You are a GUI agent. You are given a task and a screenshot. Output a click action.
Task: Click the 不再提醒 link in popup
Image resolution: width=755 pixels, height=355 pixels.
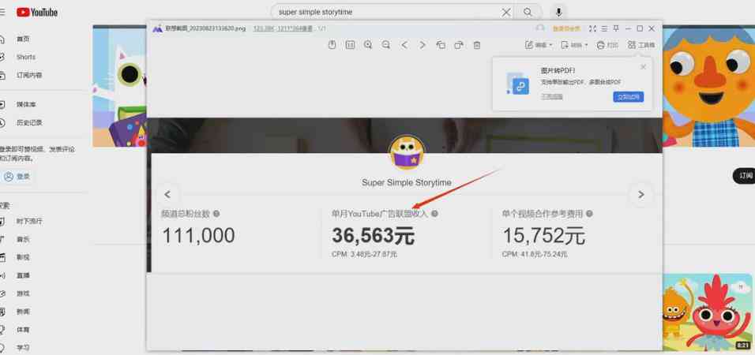coord(552,97)
